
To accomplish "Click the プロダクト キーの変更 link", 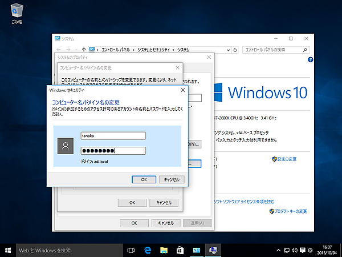I will (290, 211).
